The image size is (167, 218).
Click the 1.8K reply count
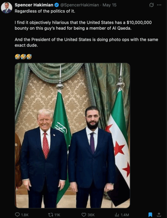click(25, 215)
